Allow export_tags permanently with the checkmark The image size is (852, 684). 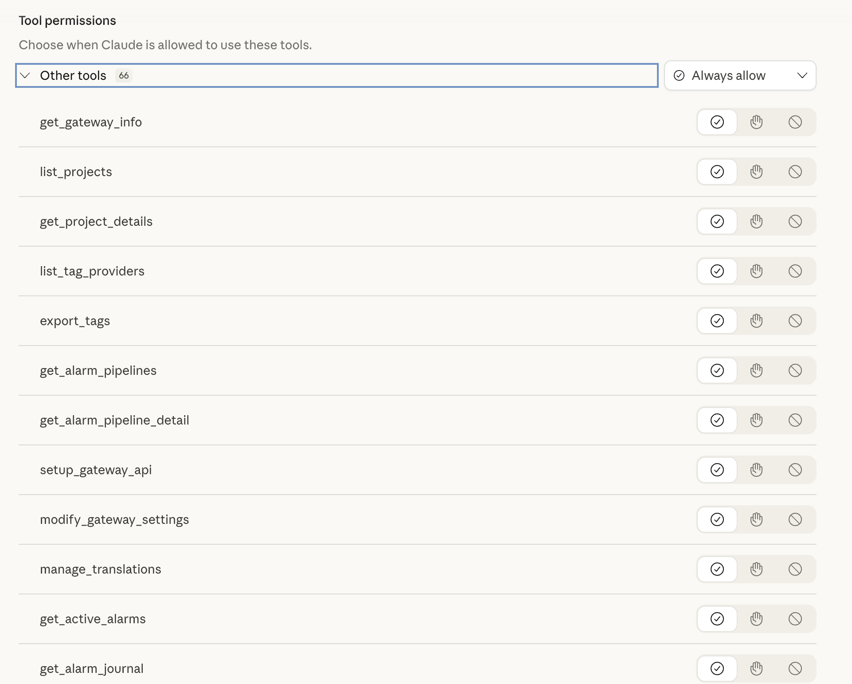coord(717,320)
